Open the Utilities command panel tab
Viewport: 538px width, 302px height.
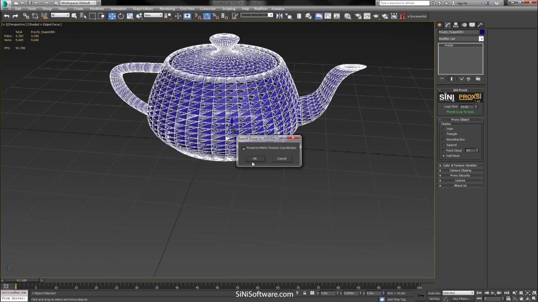480,25
